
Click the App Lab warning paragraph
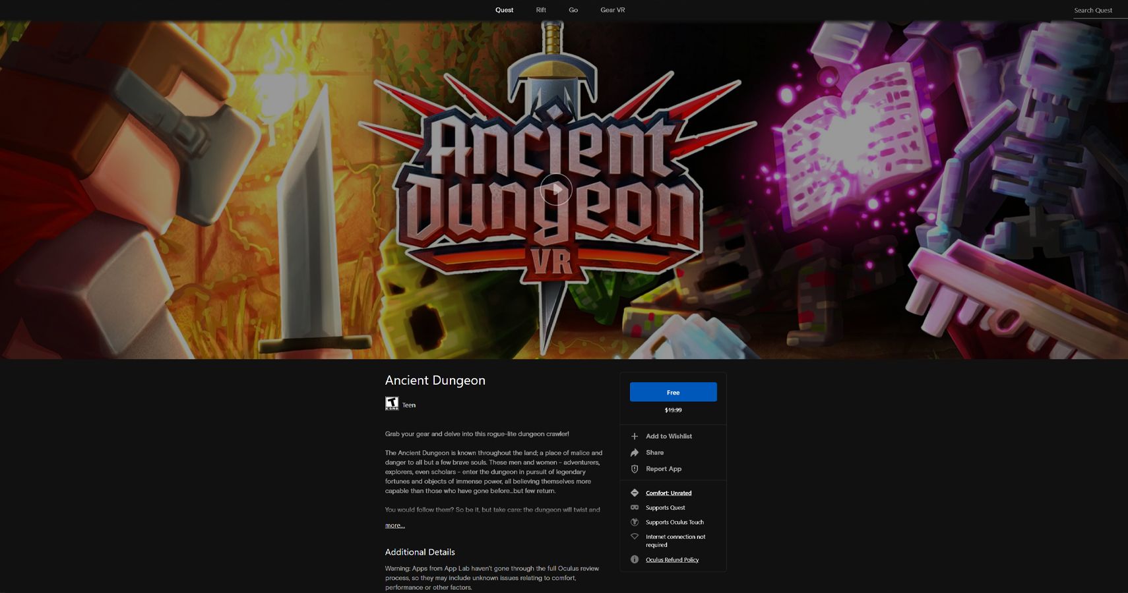point(492,578)
